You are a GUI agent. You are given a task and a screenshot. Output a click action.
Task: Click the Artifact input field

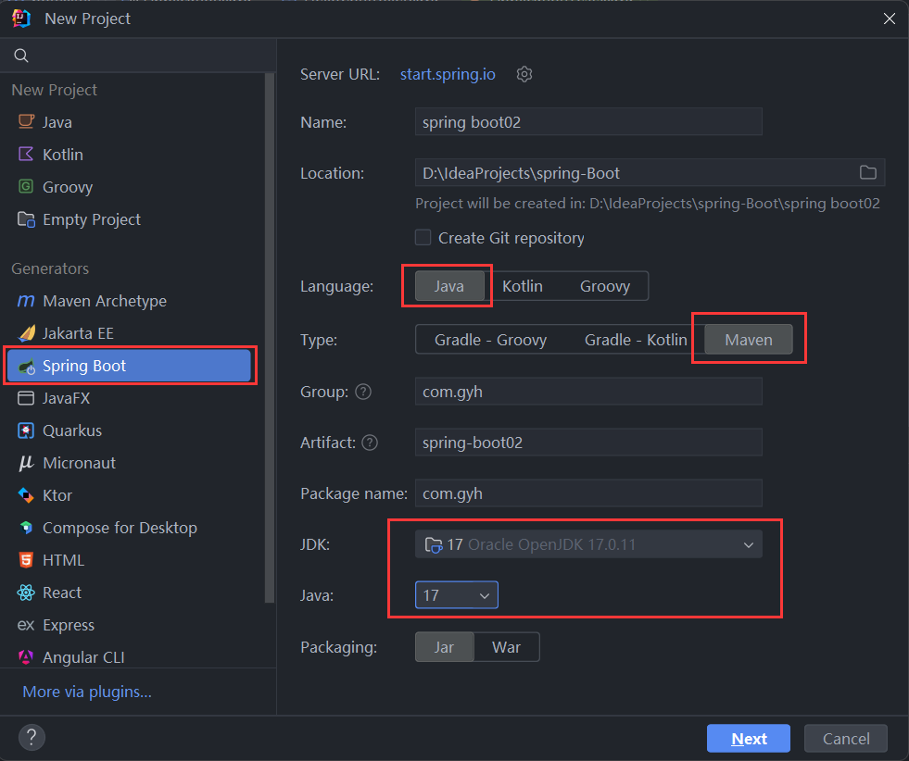(588, 443)
